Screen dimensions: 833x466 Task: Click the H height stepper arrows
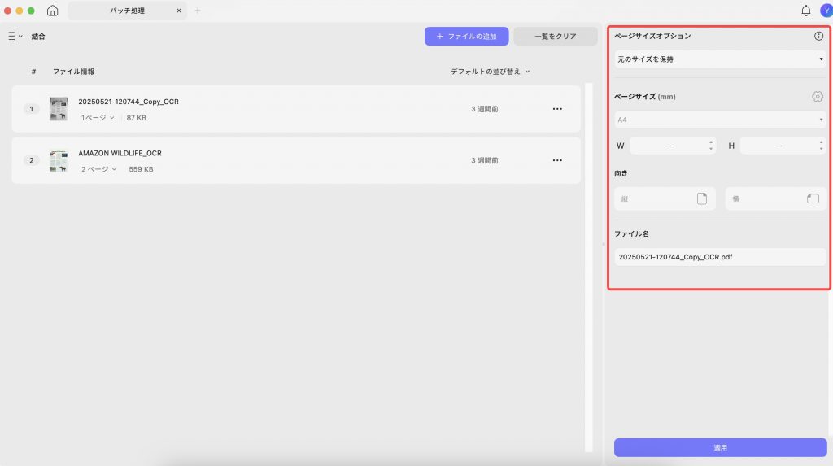point(821,146)
